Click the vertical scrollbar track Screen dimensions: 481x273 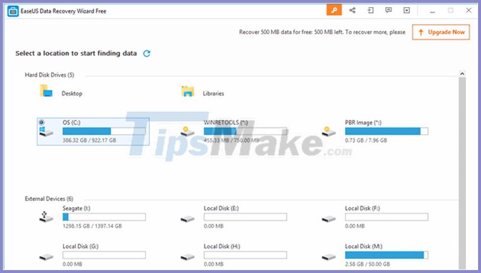pos(462,173)
